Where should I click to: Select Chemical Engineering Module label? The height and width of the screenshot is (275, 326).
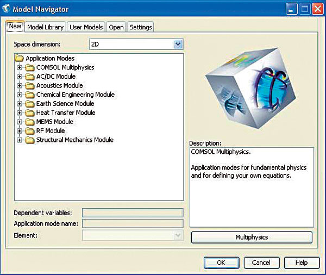(76, 95)
